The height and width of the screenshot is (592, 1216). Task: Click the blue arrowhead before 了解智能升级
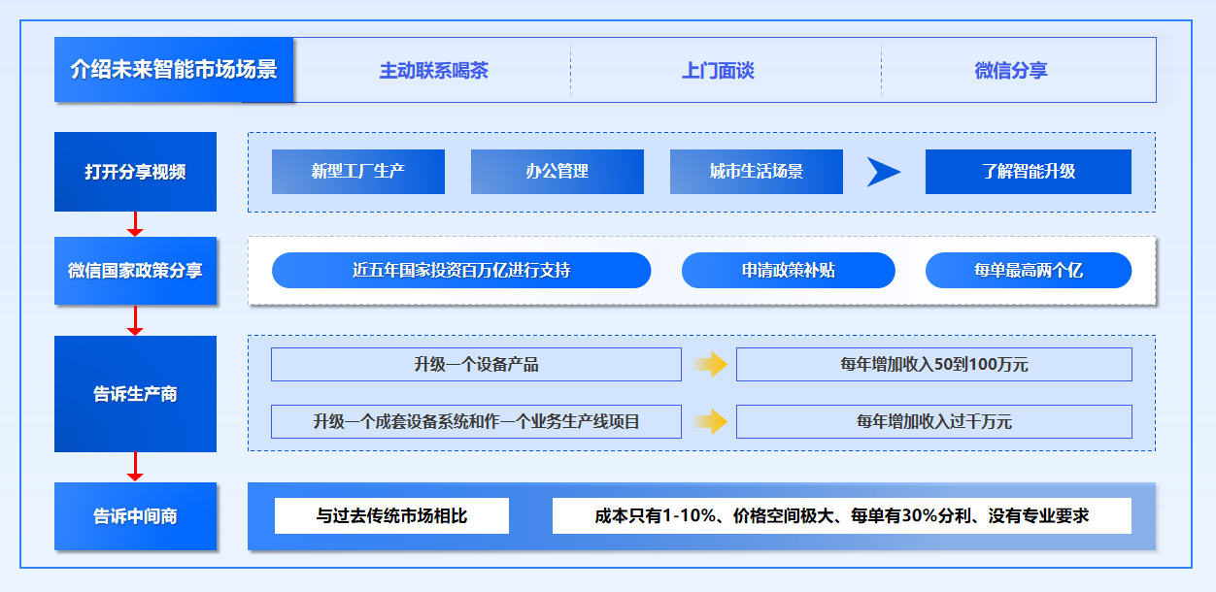pos(883,172)
